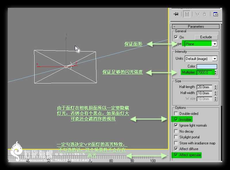Click frame 90 on the time ruler
Viewport: 230px width, 170px height.
(x=132, y=161)
